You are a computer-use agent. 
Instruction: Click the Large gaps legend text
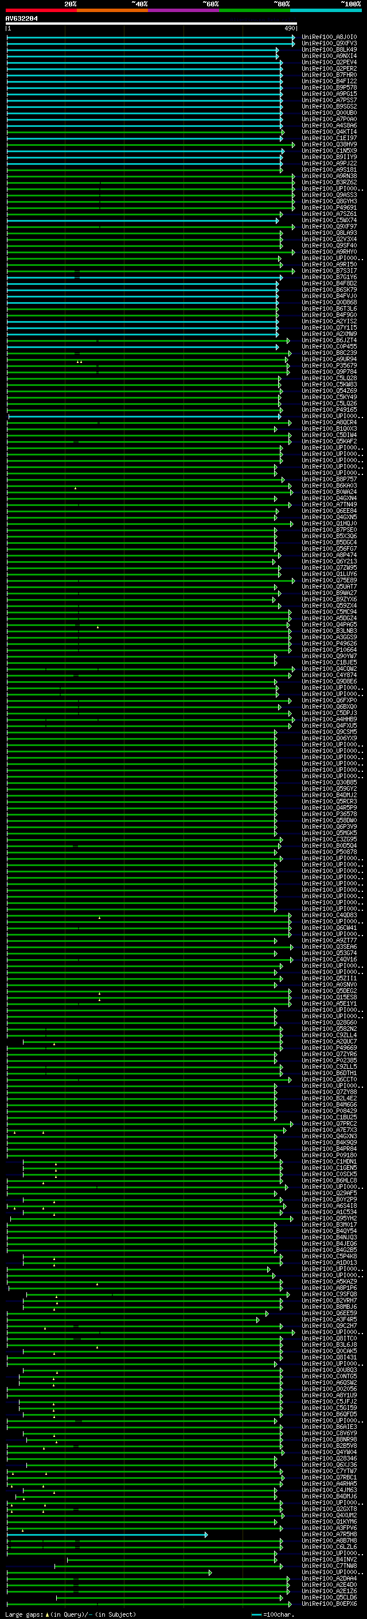pyautogui.click(x=71, y=1614)
